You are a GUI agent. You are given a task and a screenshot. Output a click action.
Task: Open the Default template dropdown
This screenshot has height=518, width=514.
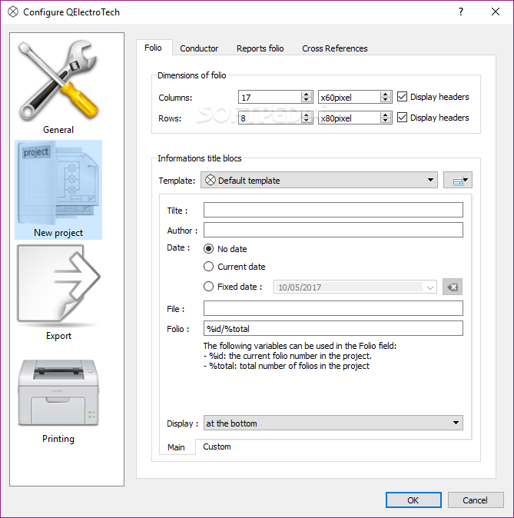click(319, 180)
